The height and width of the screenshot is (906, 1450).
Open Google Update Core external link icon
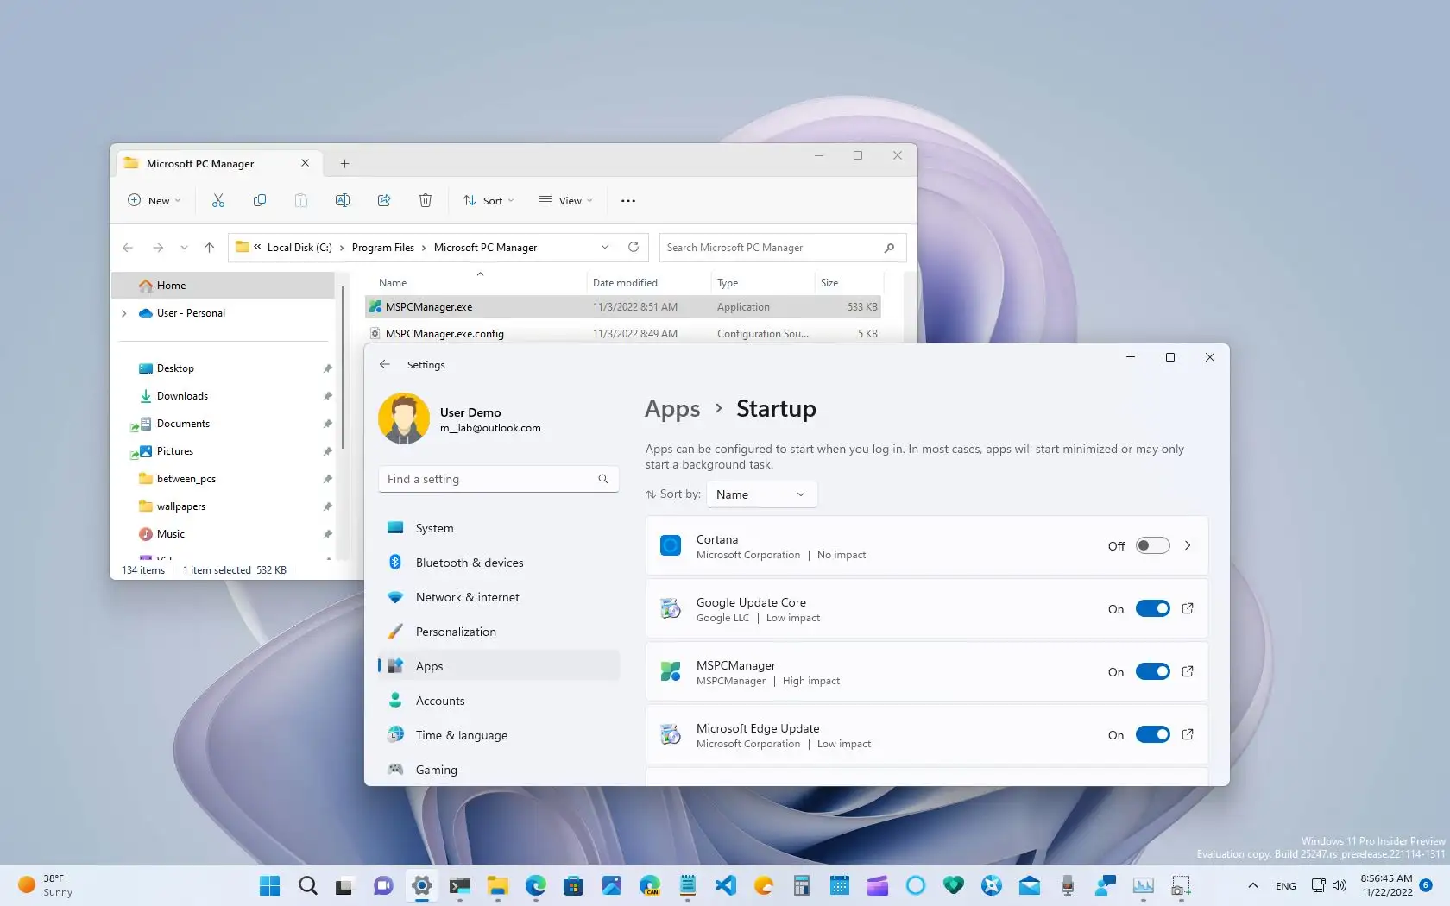[1188, 608]
